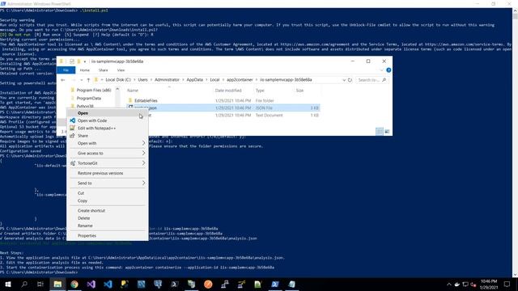Switch to the View ribbon tab
The width and height of the screenshot is (518, 291).
[121, 70]
